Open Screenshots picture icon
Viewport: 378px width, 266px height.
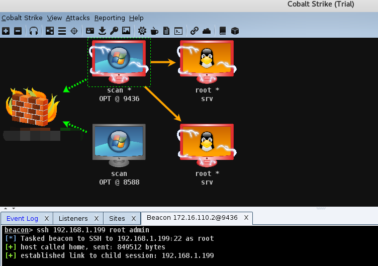(126, 31)
